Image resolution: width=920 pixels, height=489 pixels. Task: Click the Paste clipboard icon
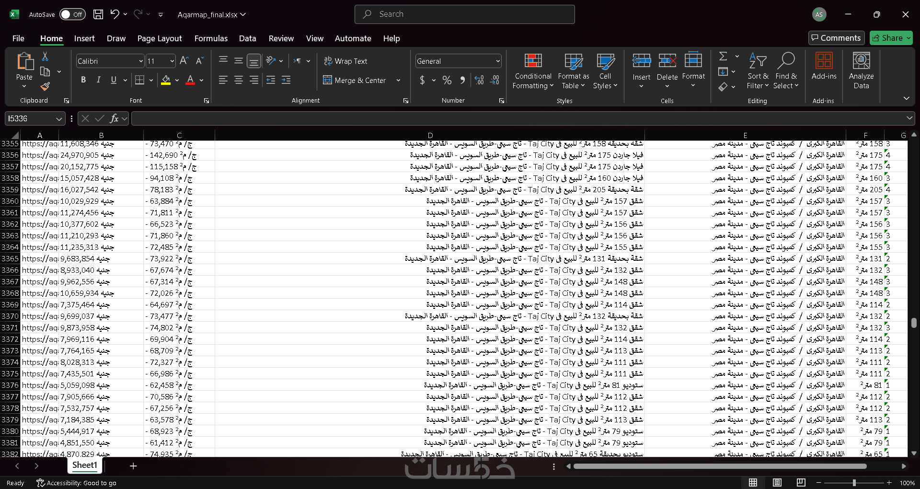point(24,62)
